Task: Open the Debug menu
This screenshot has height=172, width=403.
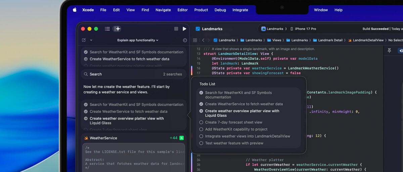Action: click(x=220, y=10)
